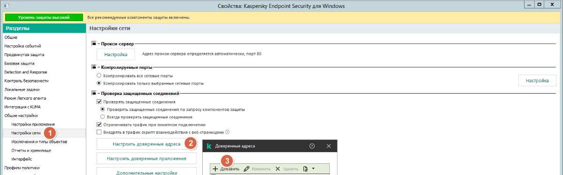This screenshot has height=175, width=563.
Task: Select Контролировать только выбранные сетевые порты
Action: (99, 83)
